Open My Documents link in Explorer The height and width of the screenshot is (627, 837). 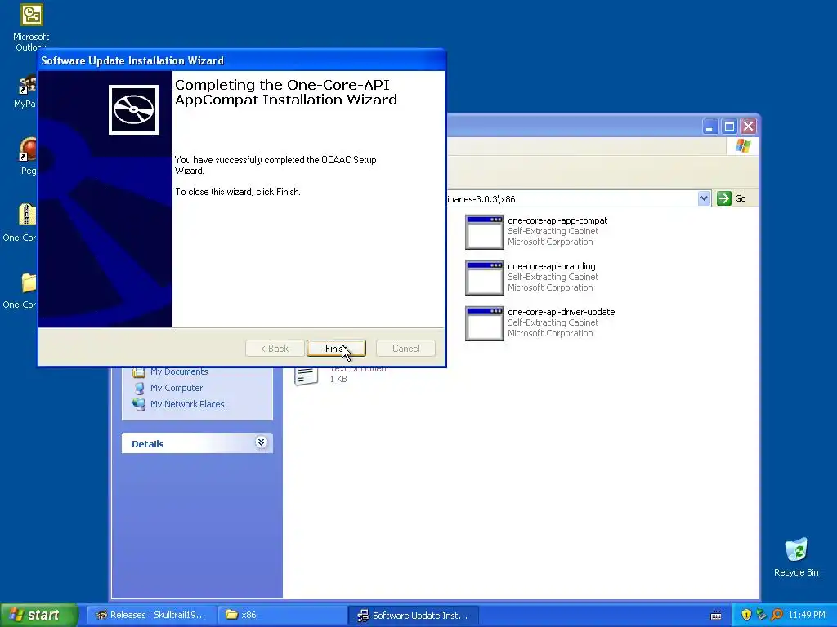point(179,371)
